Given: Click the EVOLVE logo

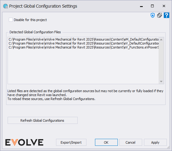Looking at the screenshot, I should click(24, 142).
